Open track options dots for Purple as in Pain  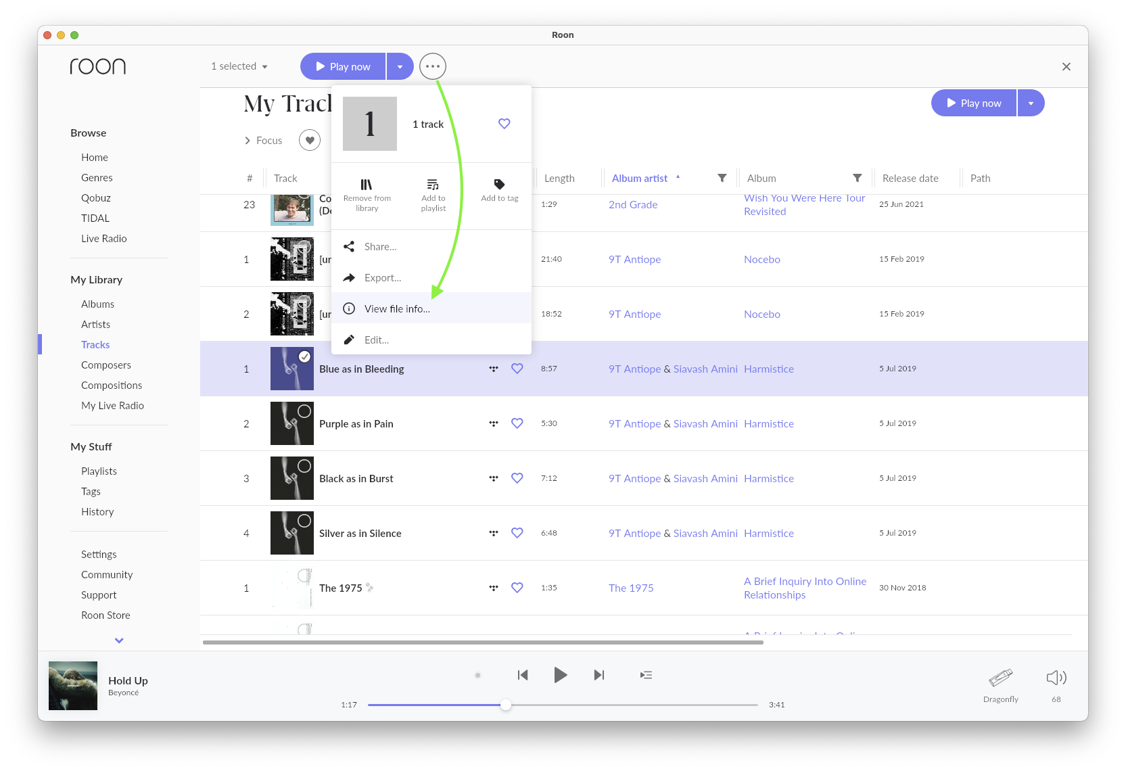tap(494, 423)
